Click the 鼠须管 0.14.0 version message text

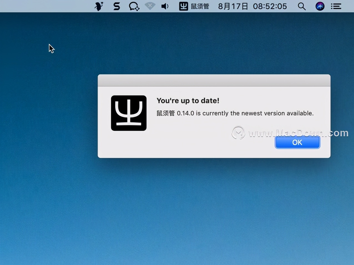pyautogui.click(x=235, y=113)
